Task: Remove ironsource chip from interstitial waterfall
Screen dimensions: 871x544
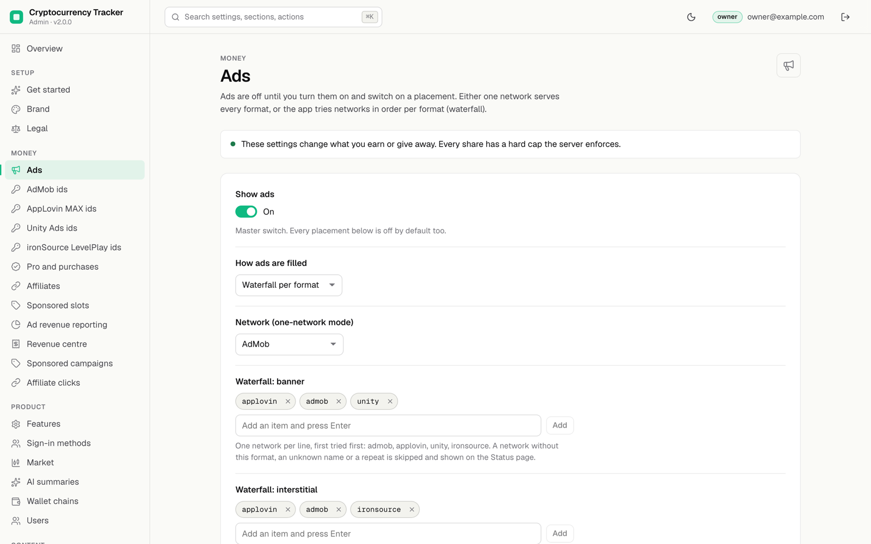Action: coord(412,510)
